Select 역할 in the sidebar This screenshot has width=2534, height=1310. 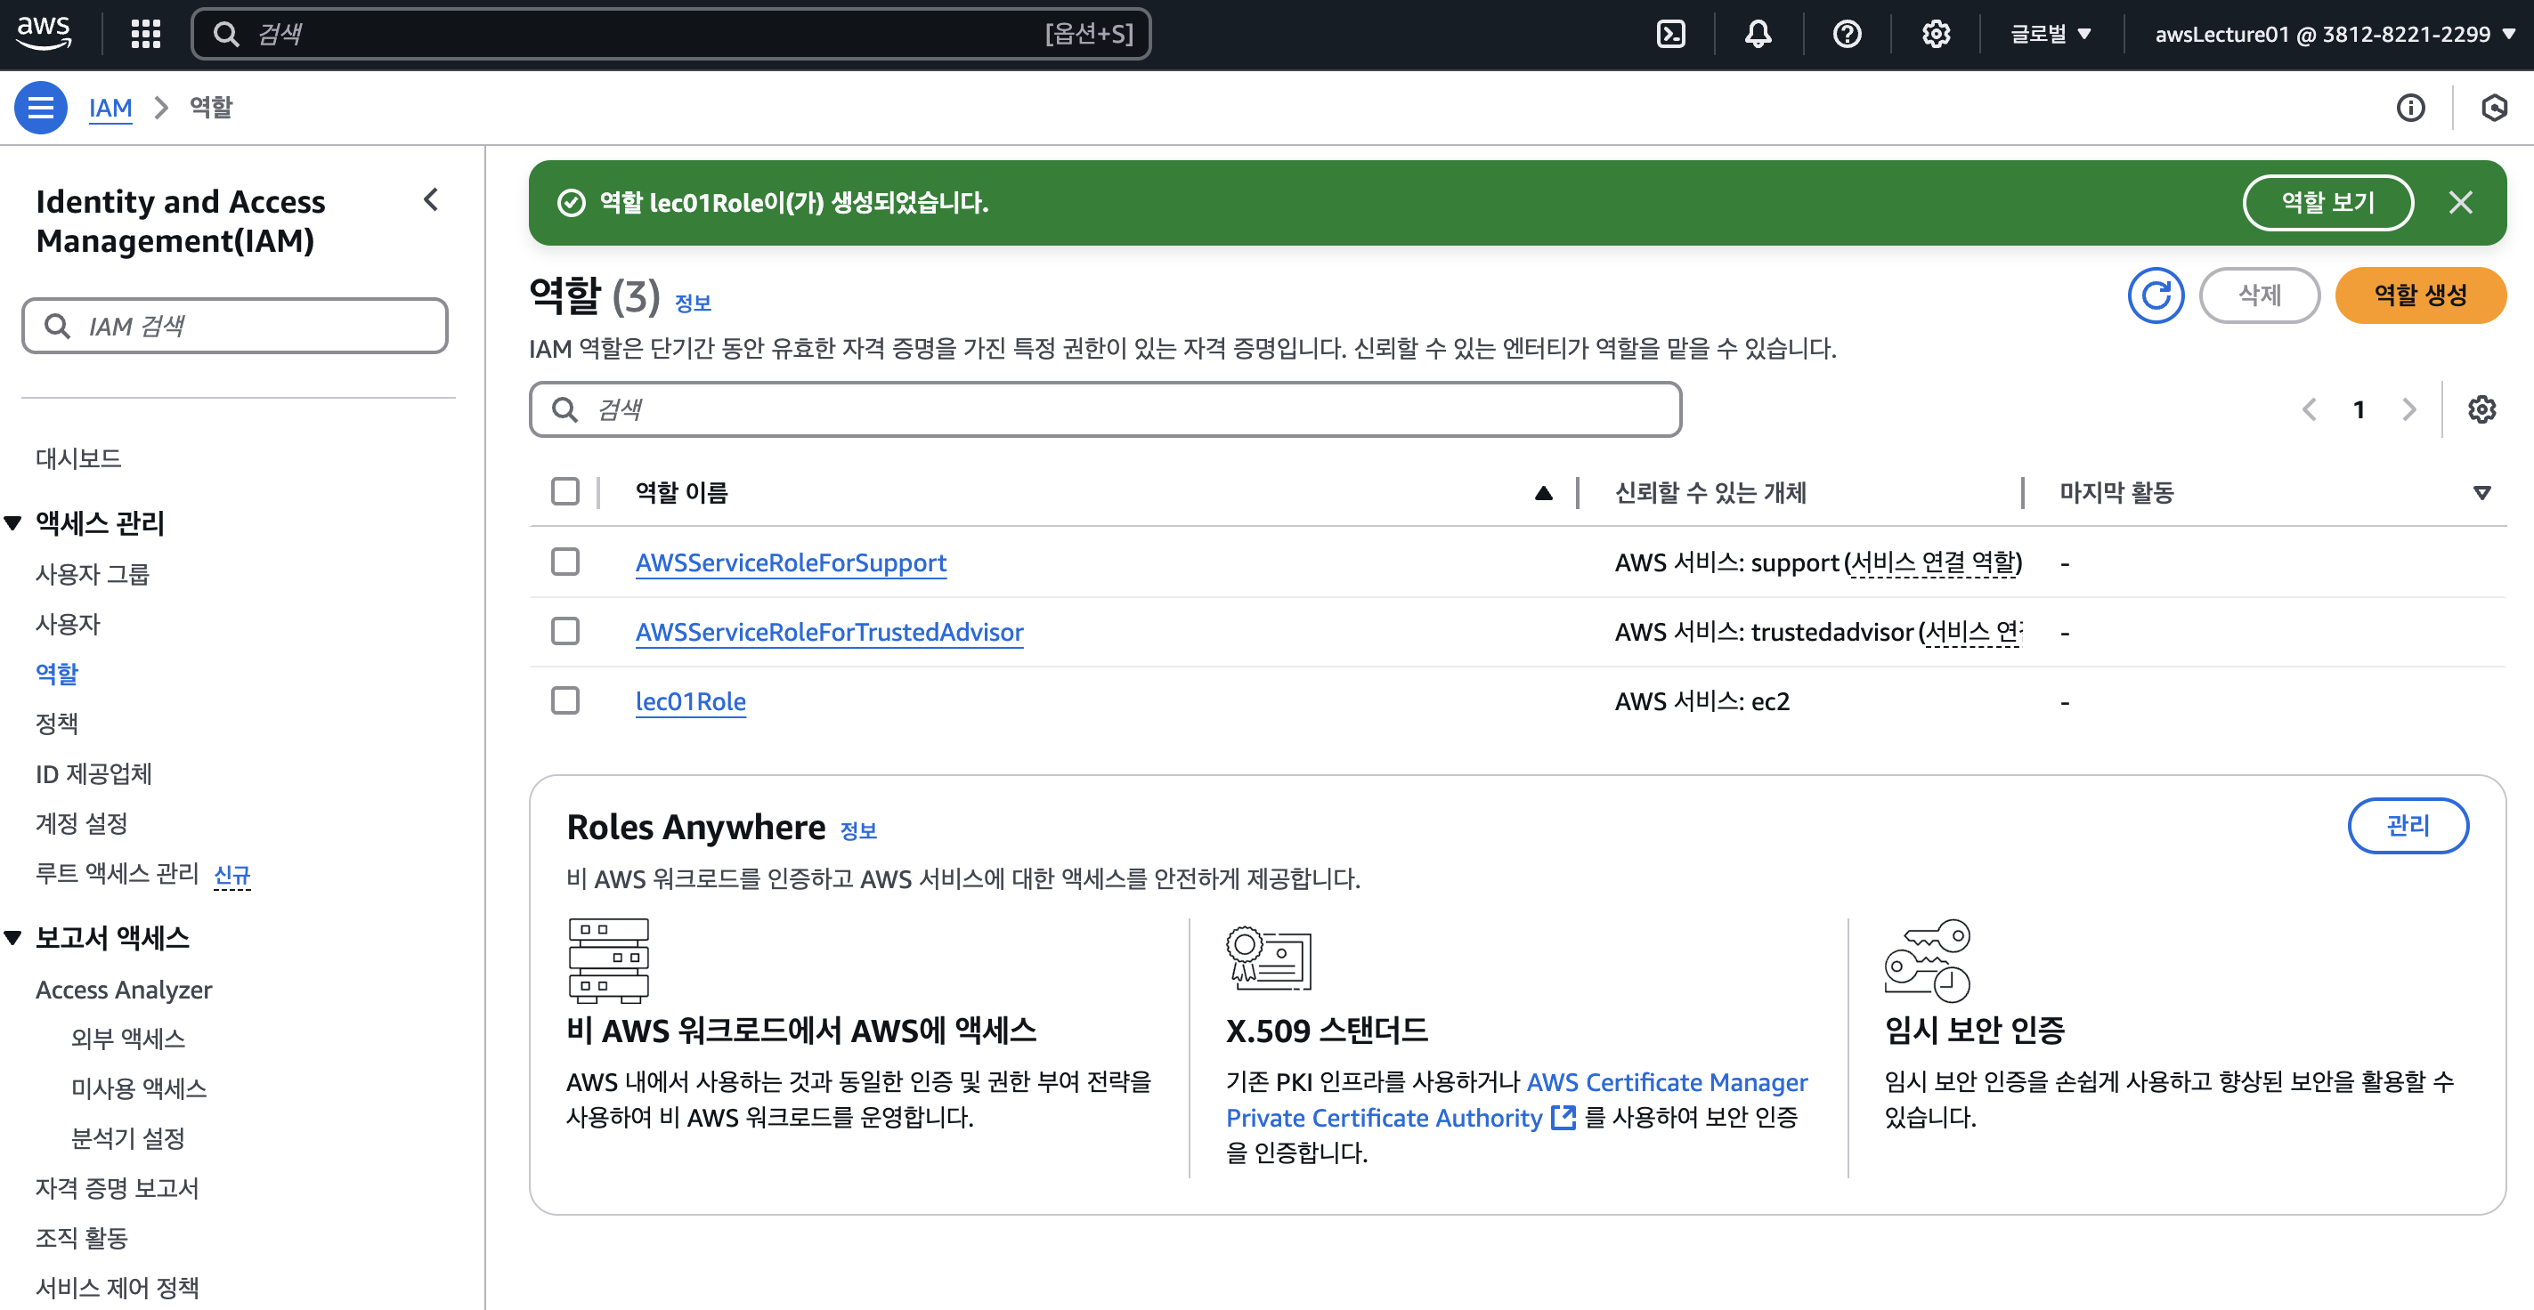pyautogui.click(x=57, y=674)
